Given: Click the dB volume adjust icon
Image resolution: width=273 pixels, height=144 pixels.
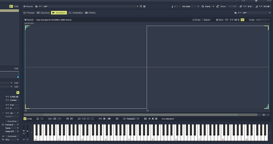Looking at the screenshot, I should [x=50, y=119].
